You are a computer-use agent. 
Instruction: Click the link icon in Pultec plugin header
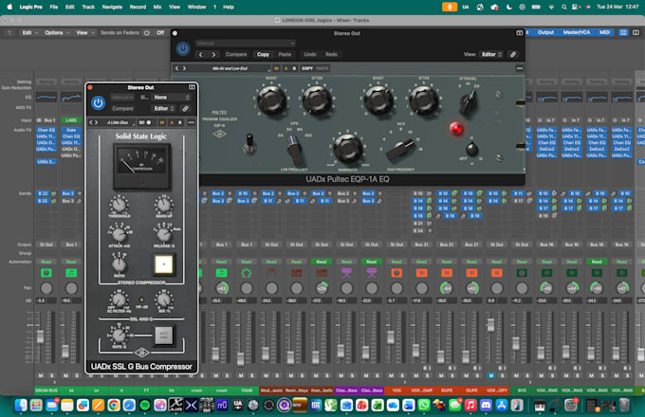[x=513, y=54]
